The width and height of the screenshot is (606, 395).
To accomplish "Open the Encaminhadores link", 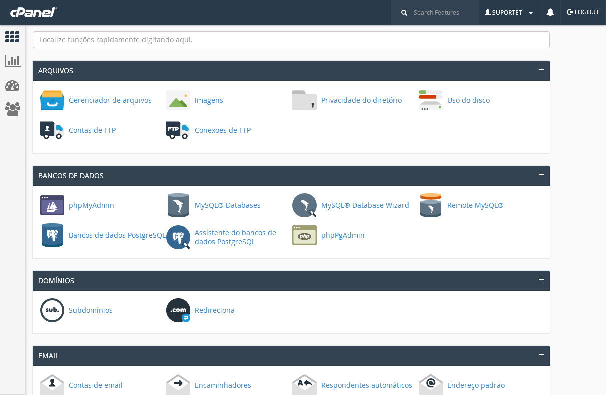I will pos(223,385).
